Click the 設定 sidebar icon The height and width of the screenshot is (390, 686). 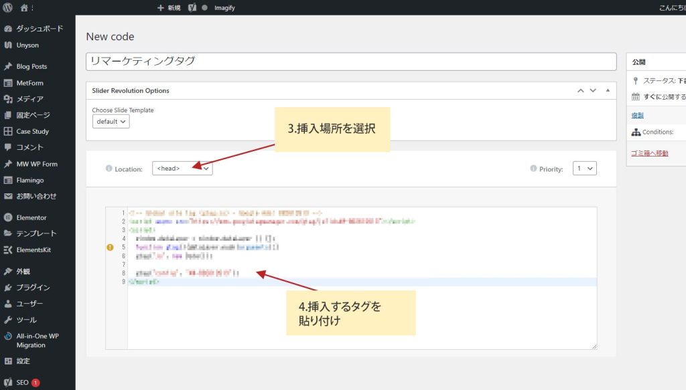pyautogui.click(x=8, y=361)
